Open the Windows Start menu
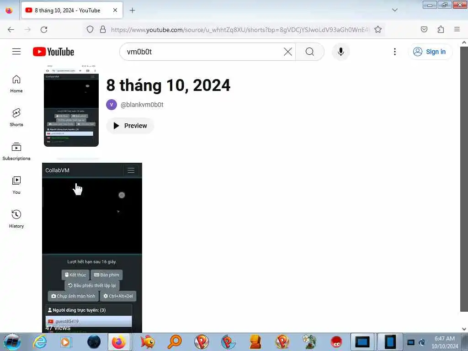The width and height of the screenshot is (468, 351). point(11,342)
